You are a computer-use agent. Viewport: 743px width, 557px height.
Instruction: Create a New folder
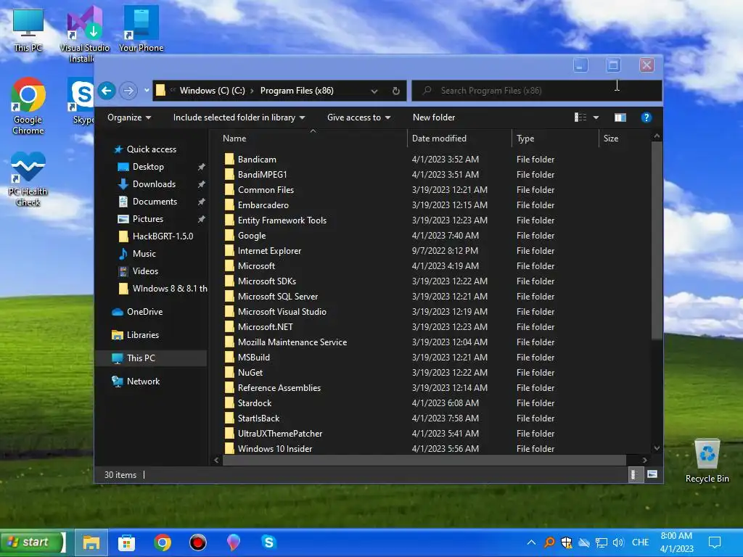pos(434,117)
